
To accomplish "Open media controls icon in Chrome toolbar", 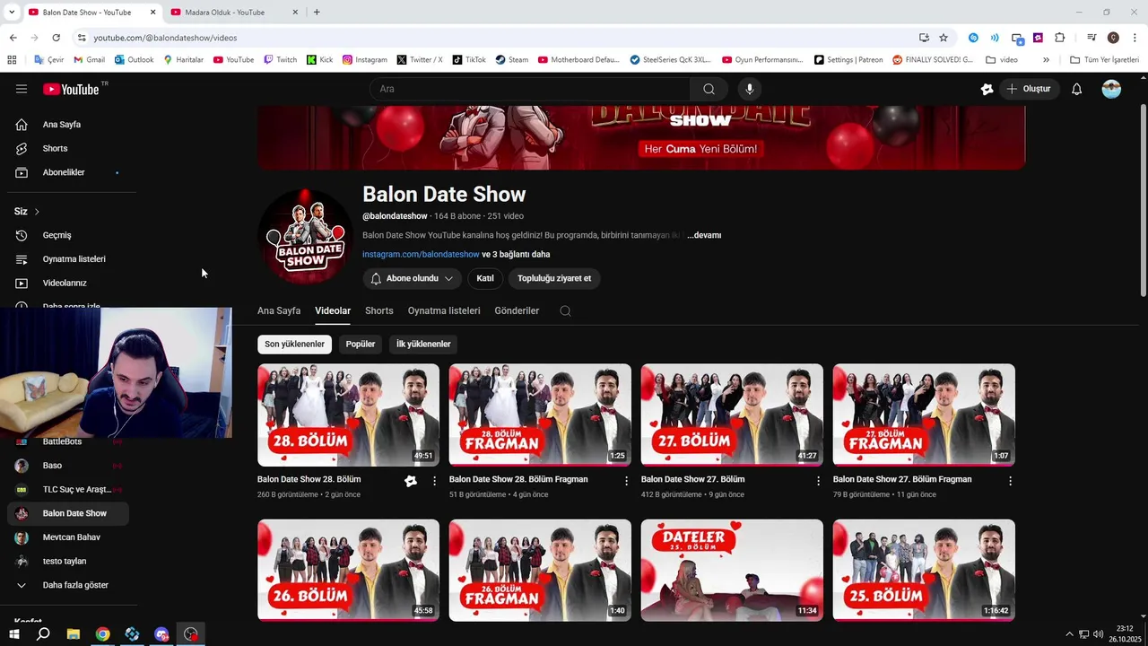I will [x=1091, y=38].
